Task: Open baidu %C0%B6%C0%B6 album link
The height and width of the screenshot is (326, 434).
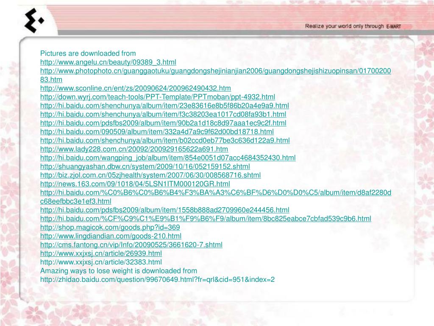Action: (216, 197)
